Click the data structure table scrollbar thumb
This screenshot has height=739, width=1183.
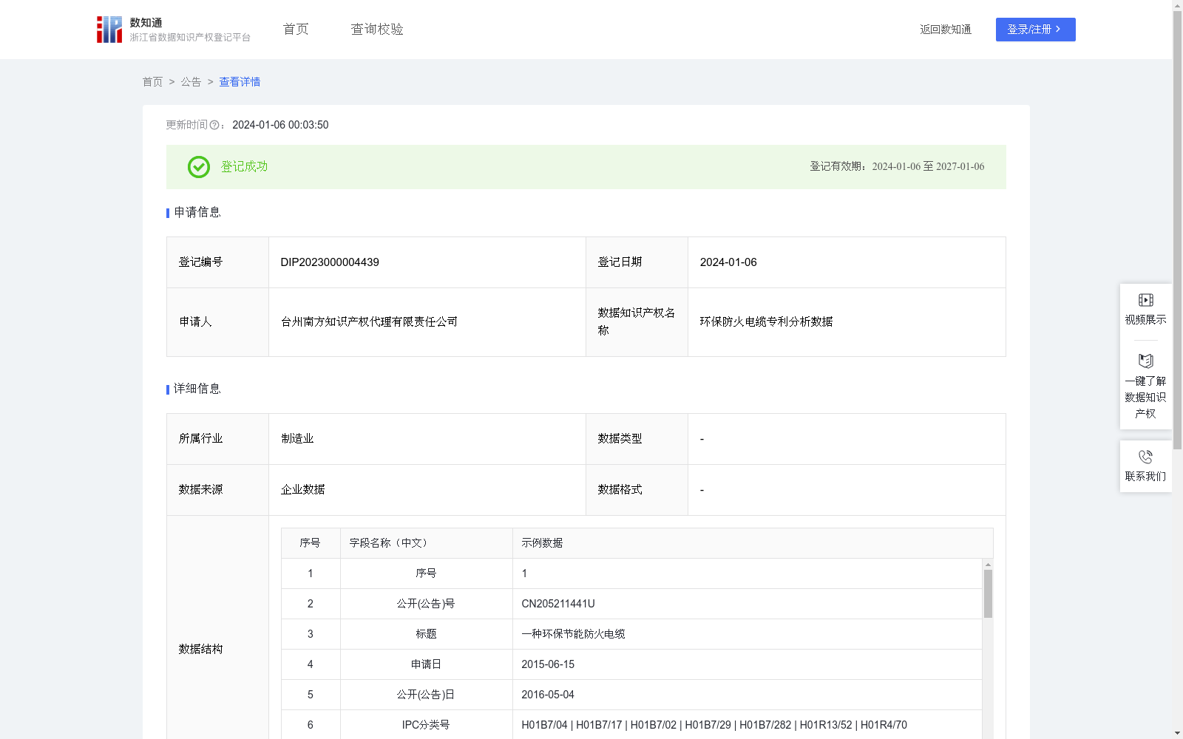click(x=988, y=593)
